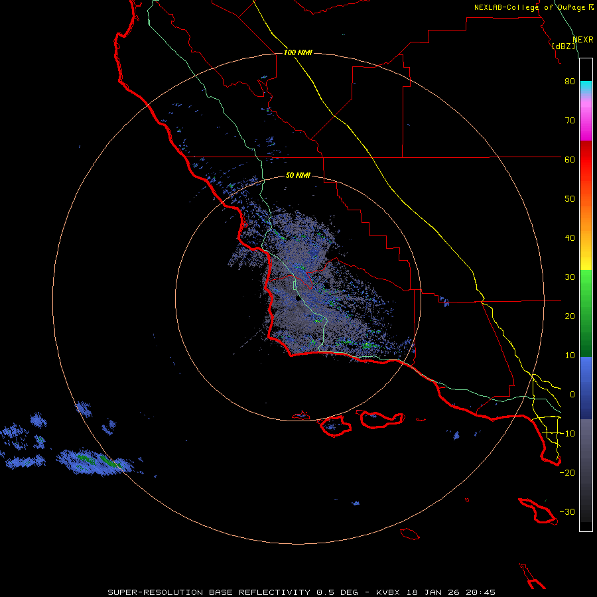597x597 pixels.
Task: Click the -10 value on the dBZ scale
Action: [x=567, y=434]
